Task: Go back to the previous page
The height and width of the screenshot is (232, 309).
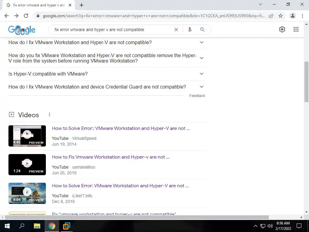Action: 7,16
